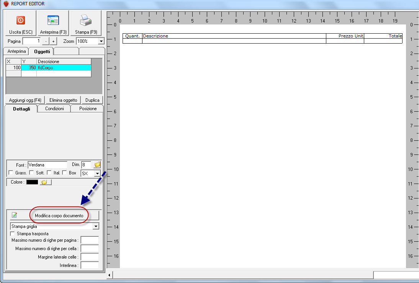Enable the Grass. bold checkbox
Viewport: 419px width, 283px height.
tap(11, 172)
